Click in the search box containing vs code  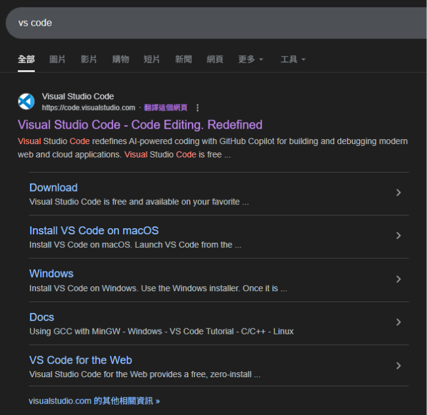[216, 23]
